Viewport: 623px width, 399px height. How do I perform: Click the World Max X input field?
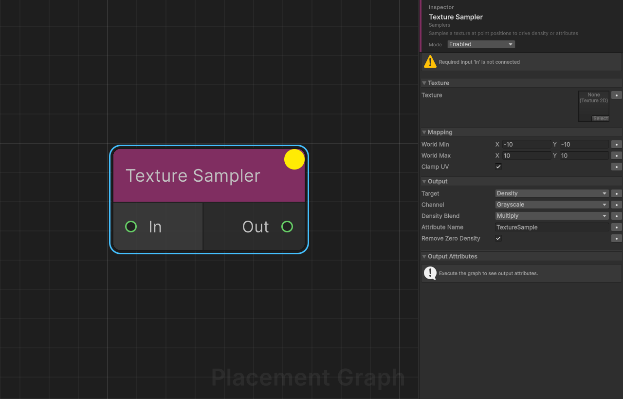527,155
